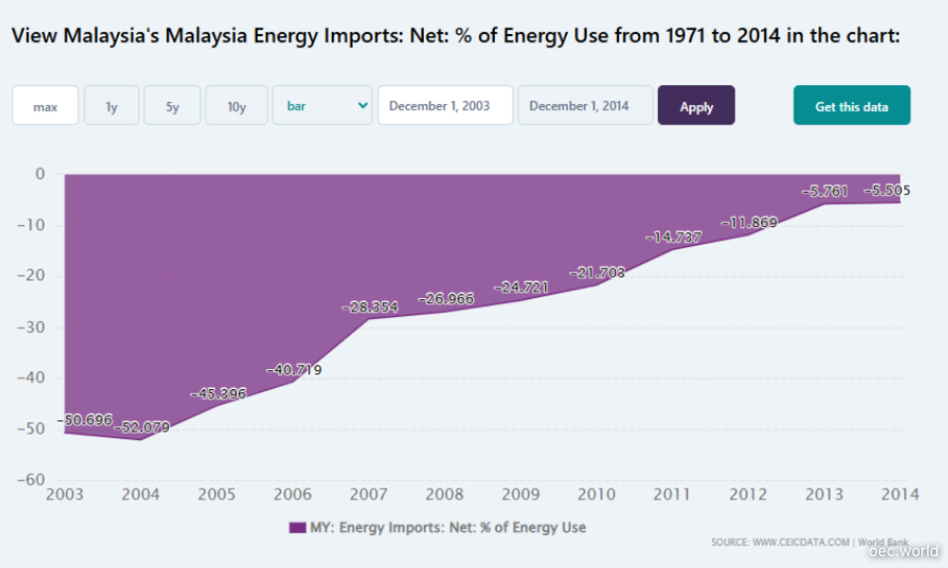Select the 5y time range
The image size is (948, 568).
click(173, 106)
